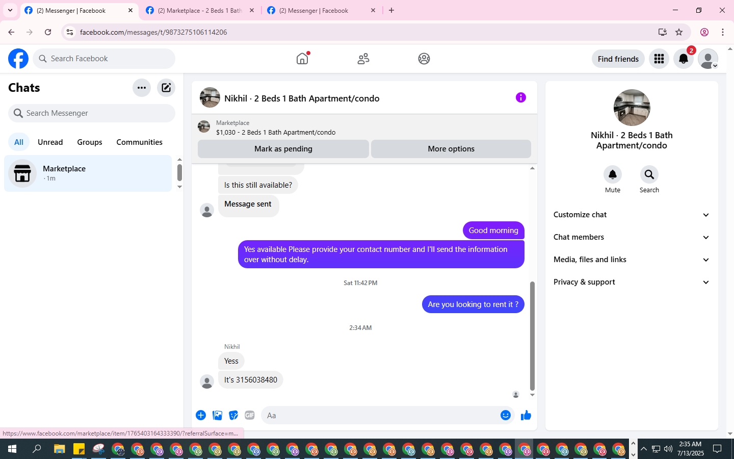Open the notifications bell icon
This screenshot has width=734, height=459.
click(x=684, y=59)
